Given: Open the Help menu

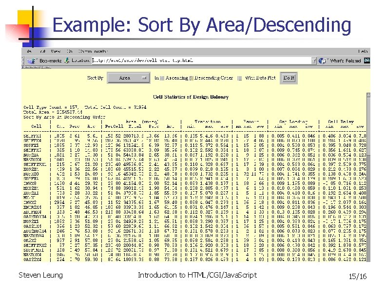Looking at the screenshot, I should pos(363,51).
